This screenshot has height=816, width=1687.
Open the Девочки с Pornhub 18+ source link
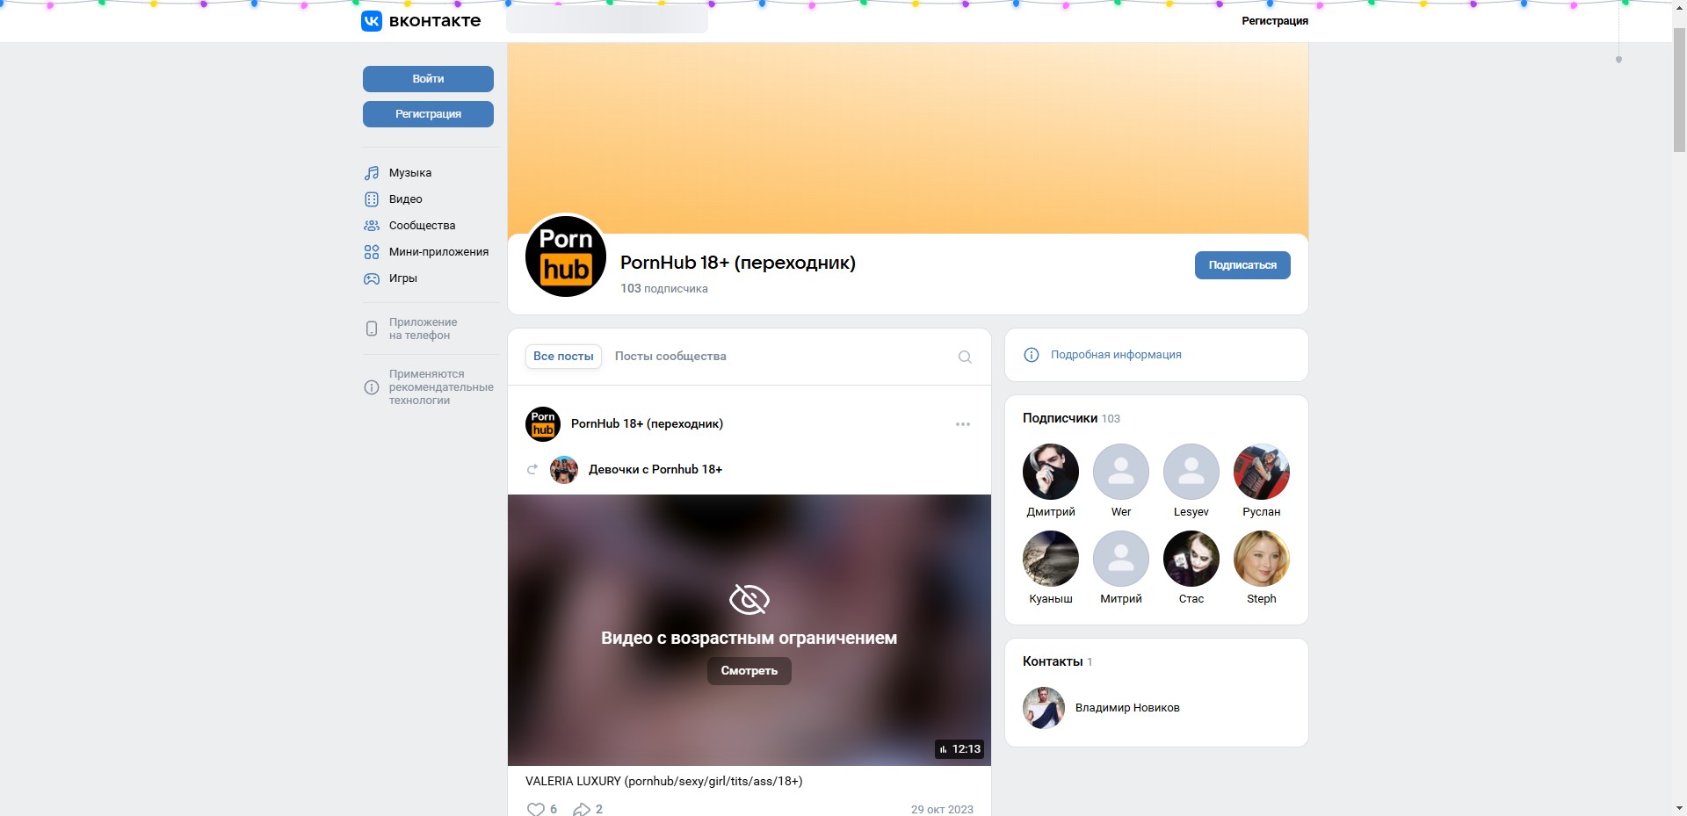tap(655, 470)
